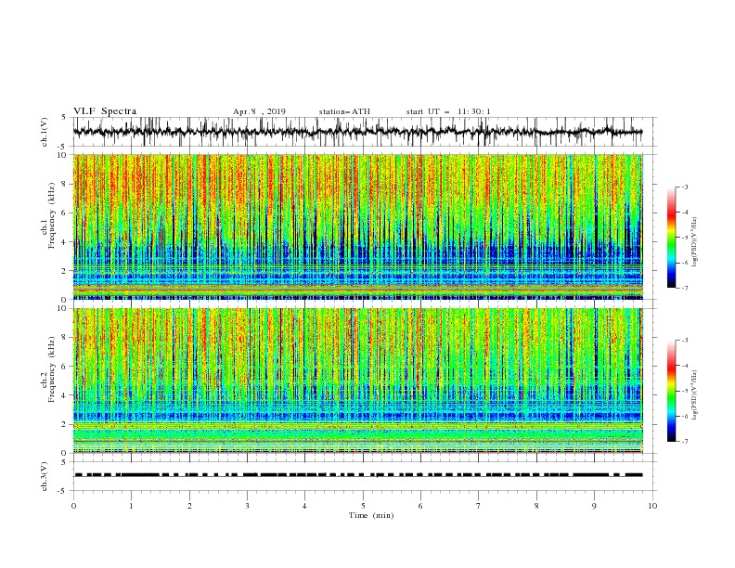
Task: Click the 'ch.3(V)' axis label
Action: (45, 476)
